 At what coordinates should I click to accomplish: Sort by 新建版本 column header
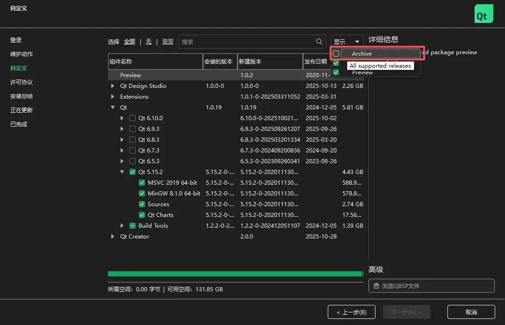pos(270,62)
